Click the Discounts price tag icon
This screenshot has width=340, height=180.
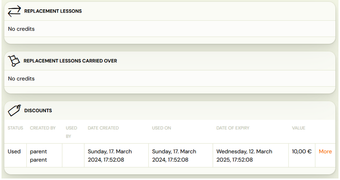point(14,110)
